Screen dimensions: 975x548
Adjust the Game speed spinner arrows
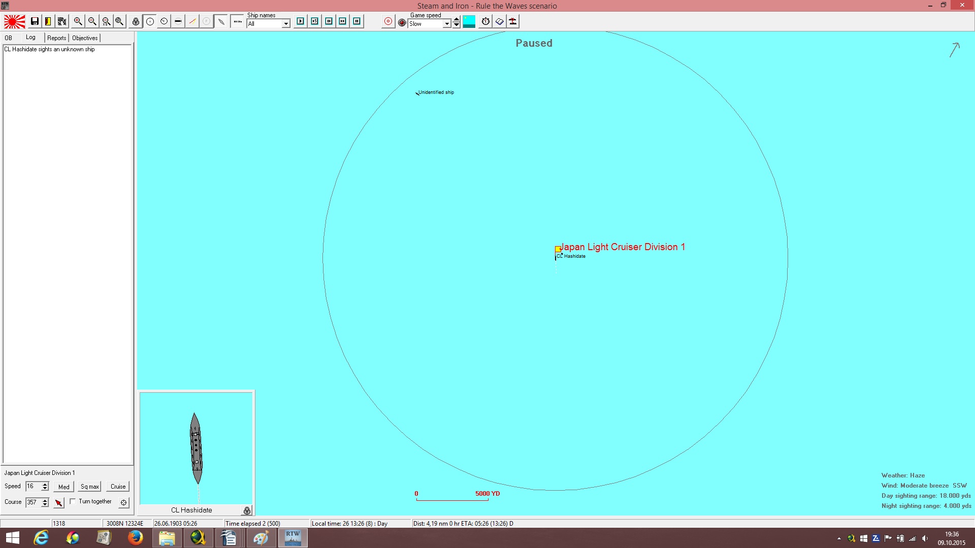click(457, 22)
